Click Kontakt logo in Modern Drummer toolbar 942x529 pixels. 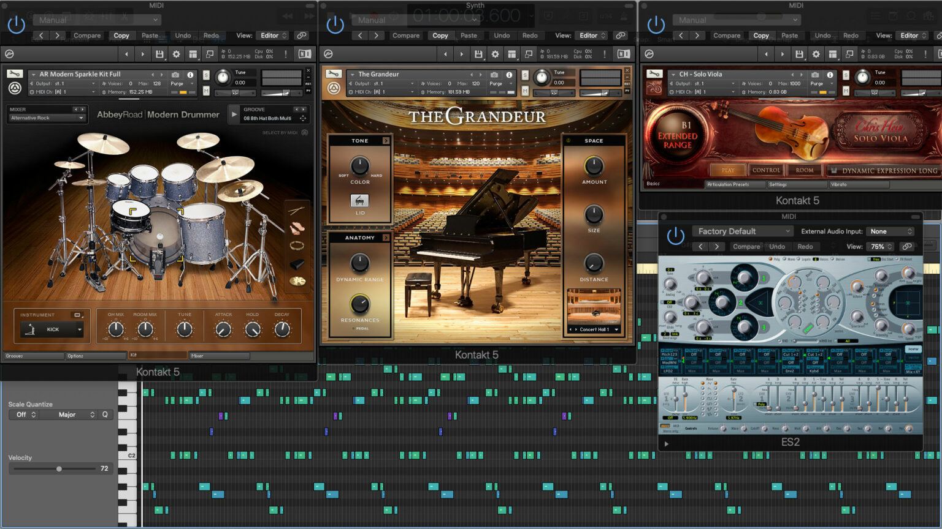tap(9, 54)
